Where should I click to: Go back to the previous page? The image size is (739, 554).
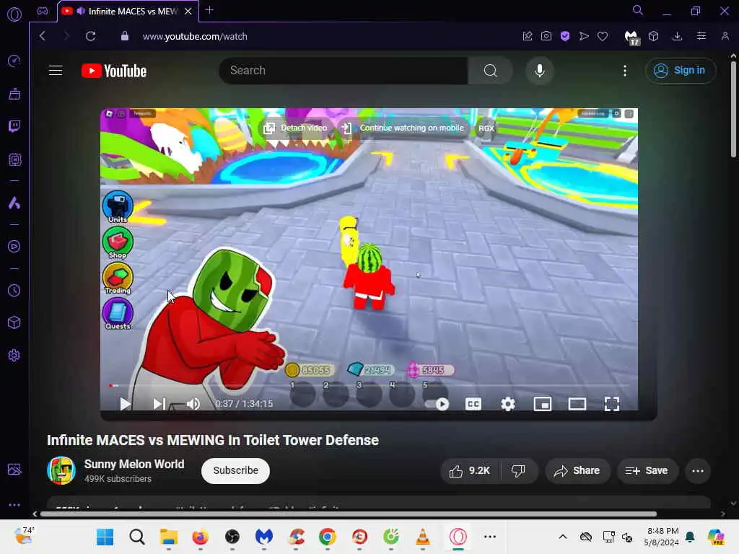pyautogui.click(x=43, y=36)
